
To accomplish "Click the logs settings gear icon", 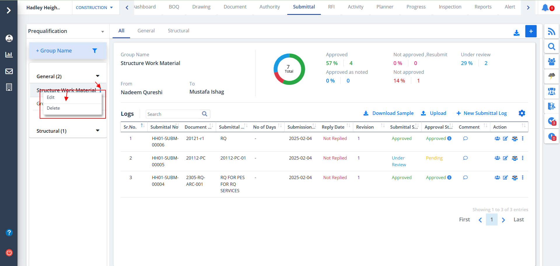I will coord(522,113).
